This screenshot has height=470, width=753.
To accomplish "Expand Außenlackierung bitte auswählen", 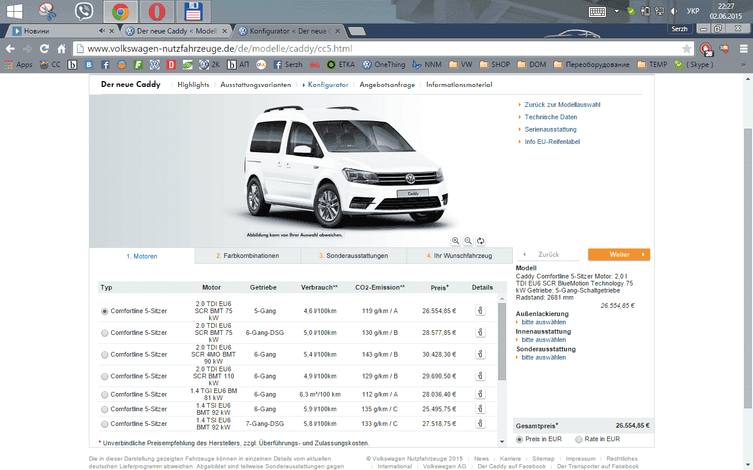I will (544, 322).
